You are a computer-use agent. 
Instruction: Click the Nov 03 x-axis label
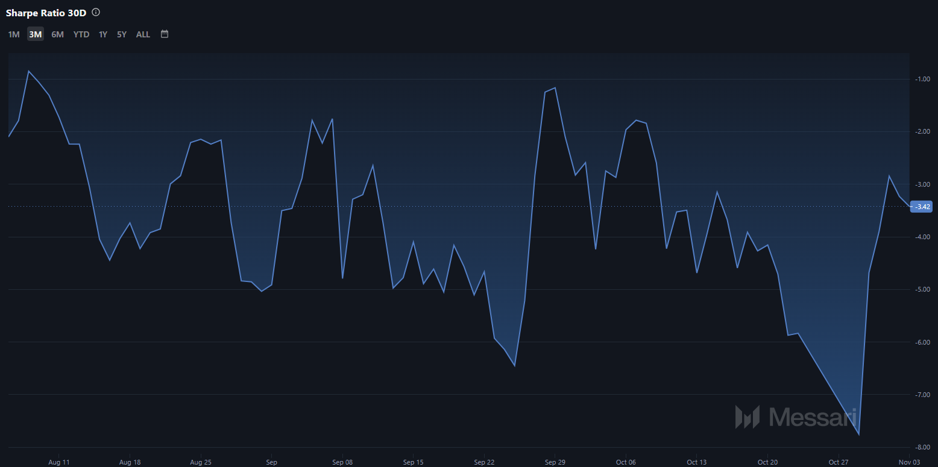[909, 462]
